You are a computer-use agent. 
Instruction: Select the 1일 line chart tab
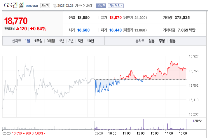[27, 41]
